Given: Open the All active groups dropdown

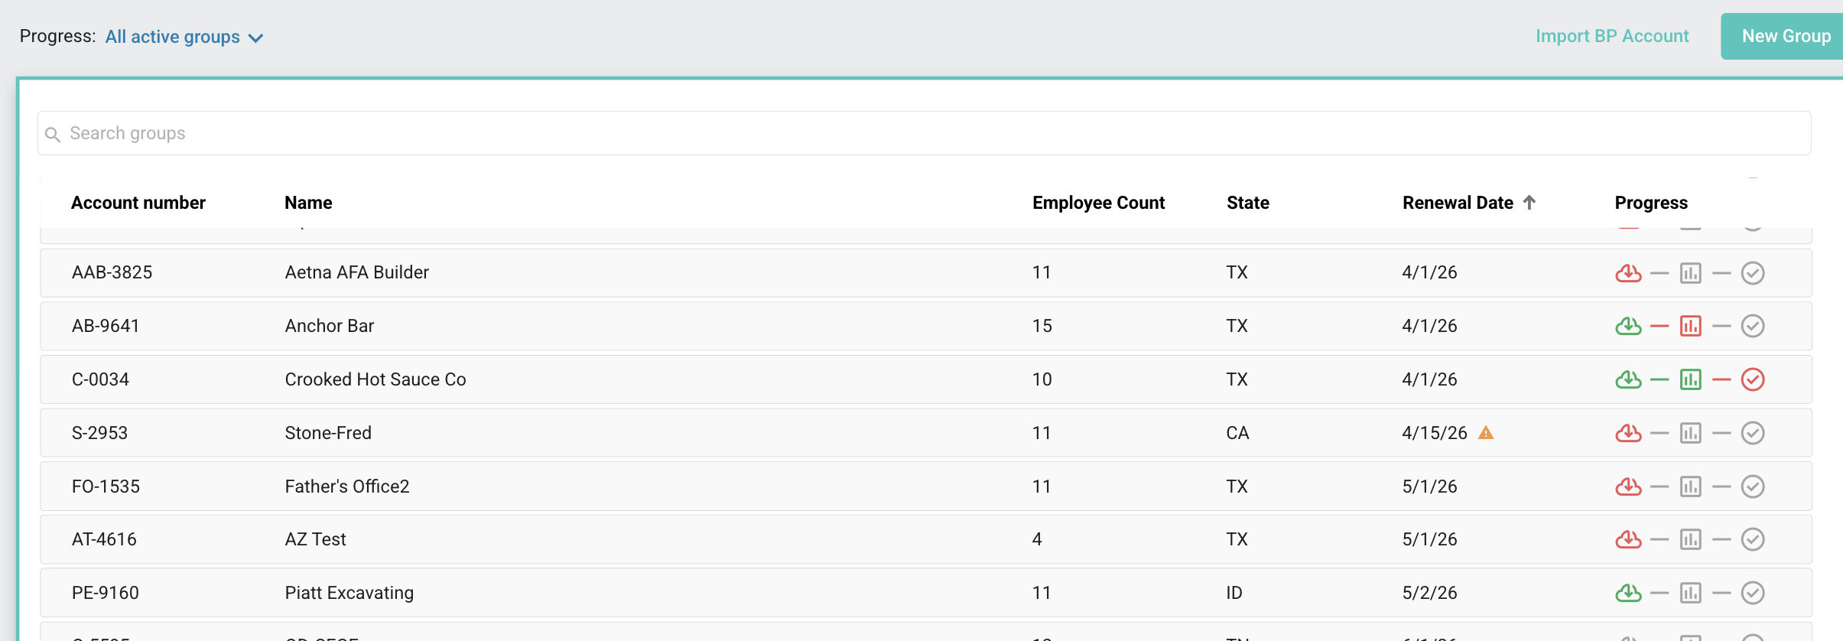Looking at the screenshot, I should 184,37.
